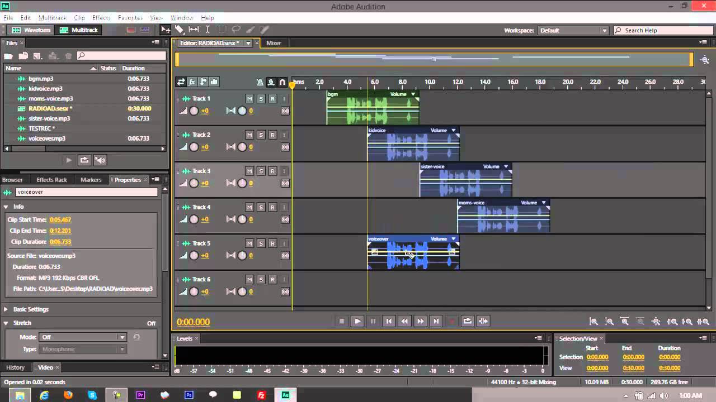716x402 pixels.
Task: Click the playhead marker on timeline
Action: [x=292, y=84]
